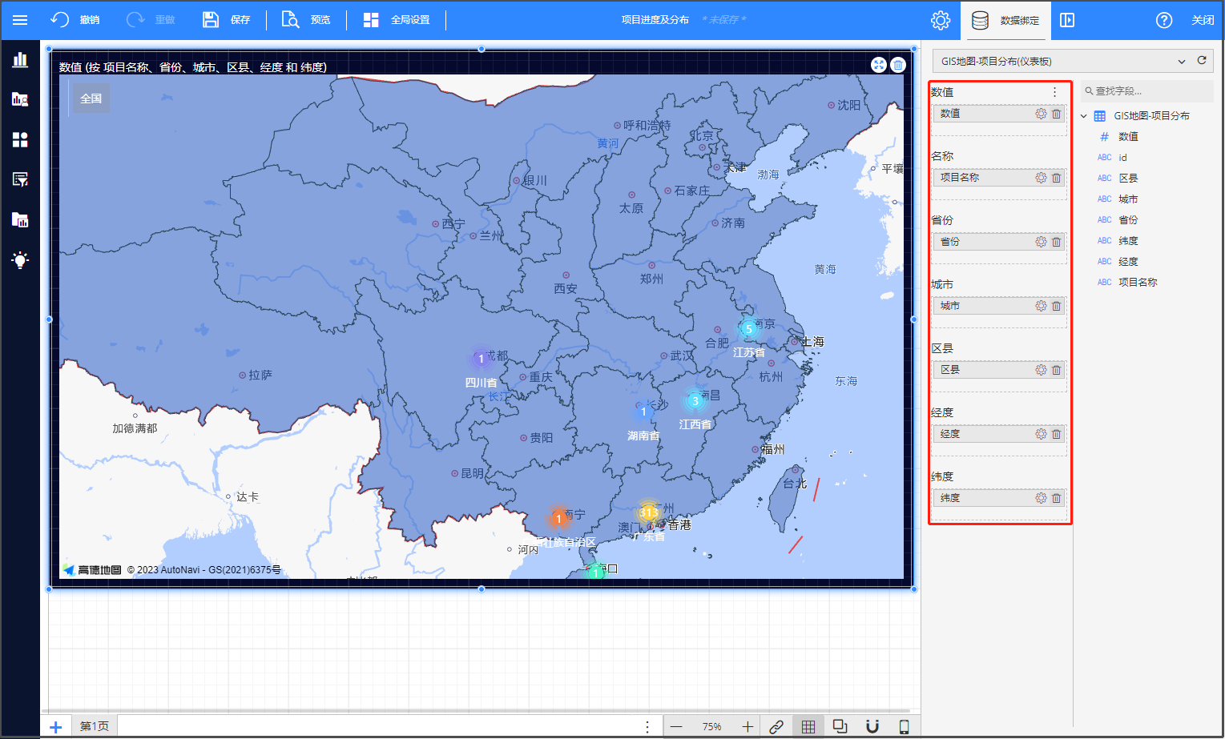Viewport: 1225px width, 739px height.
Task: Click the zoom in plus button
Action: (x=747, y=726)
